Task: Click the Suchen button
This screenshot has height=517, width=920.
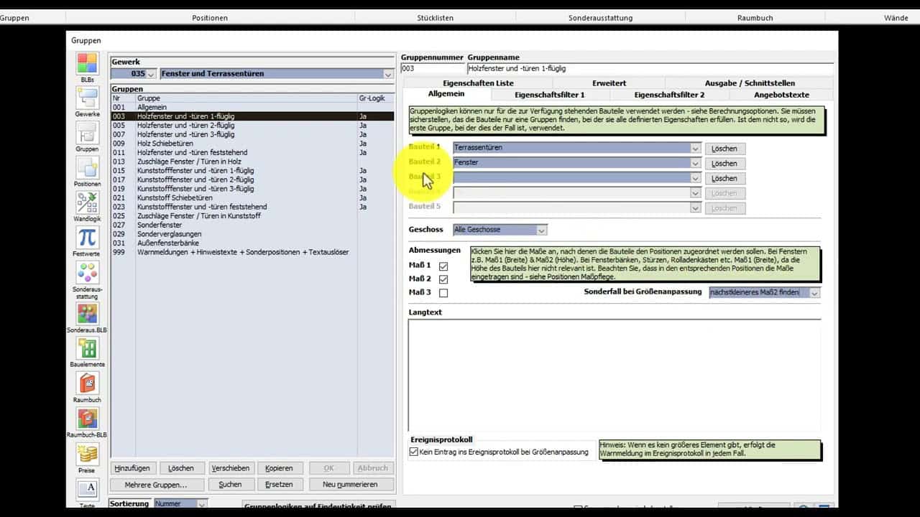Action: (230, 485)
